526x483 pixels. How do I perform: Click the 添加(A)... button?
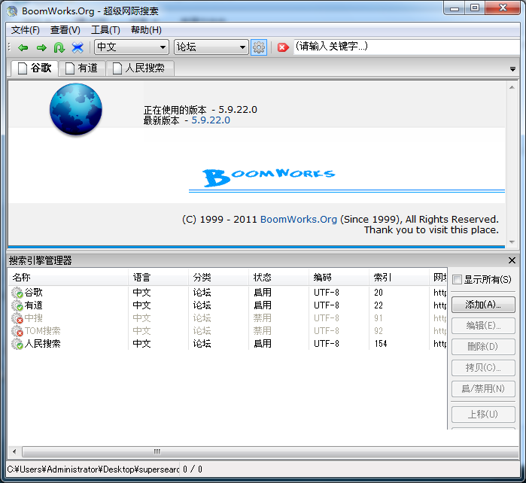click(483, 305)
